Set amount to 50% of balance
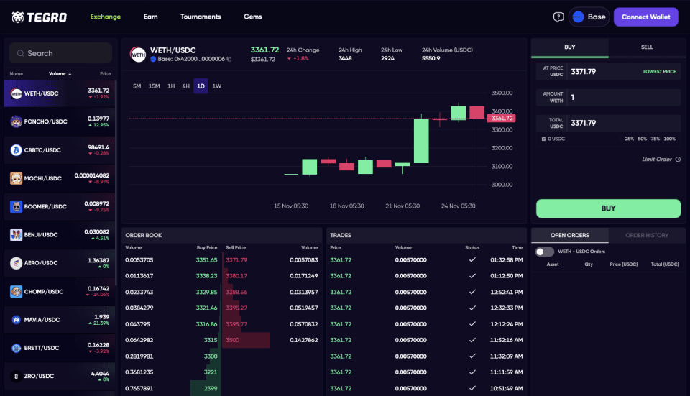 pyautogui.click(x=643, y=139)
